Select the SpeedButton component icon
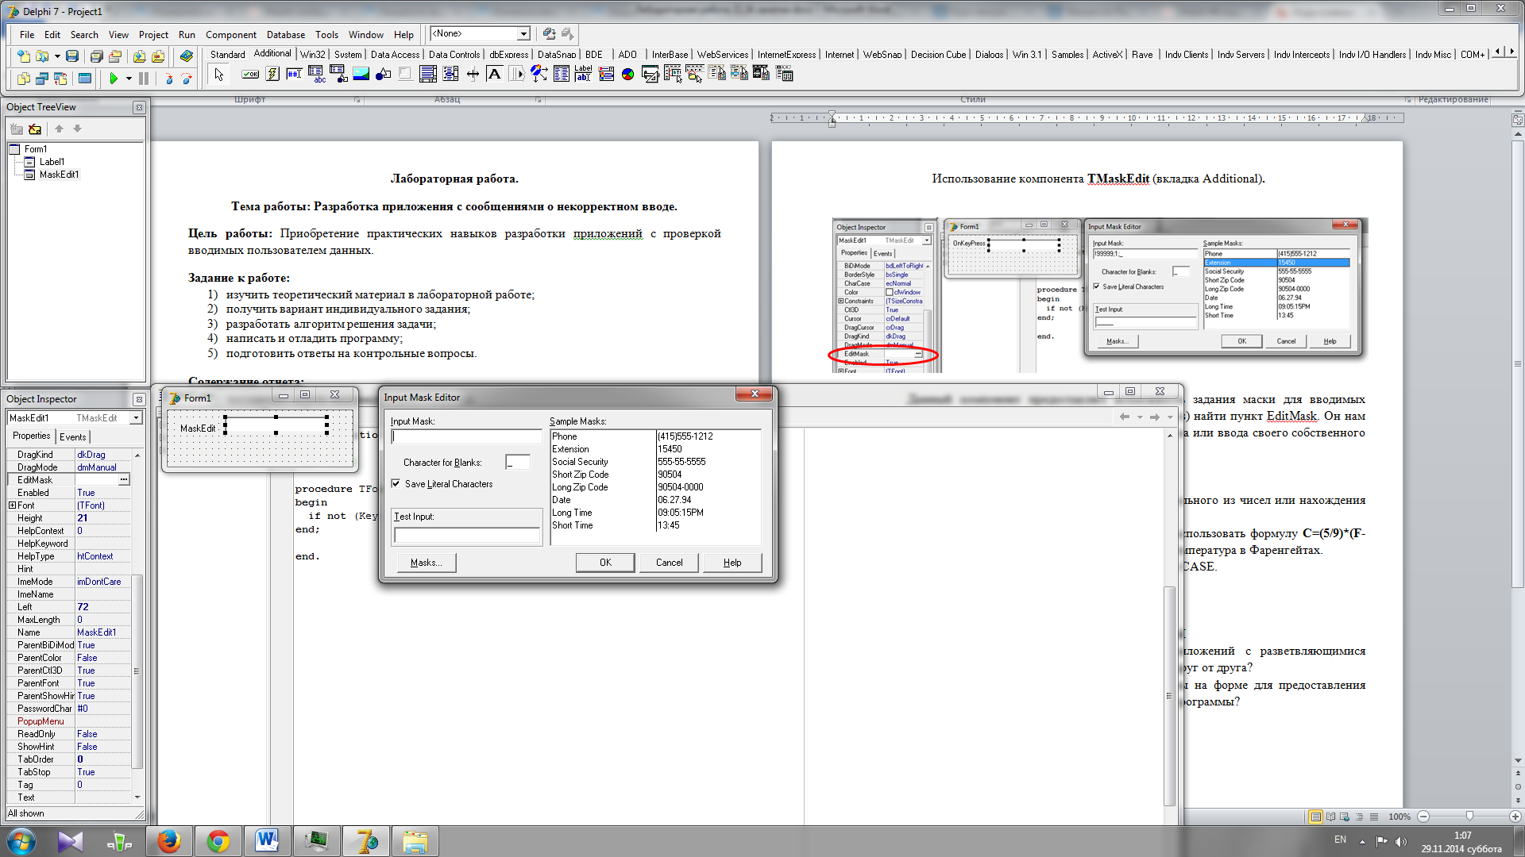The image size is (1525, 857). pyautogui.click(x=272, y=75)
